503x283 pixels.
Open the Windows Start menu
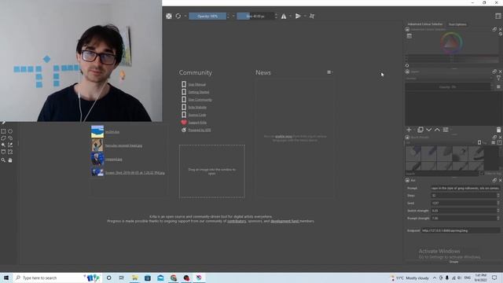(6, 277)
